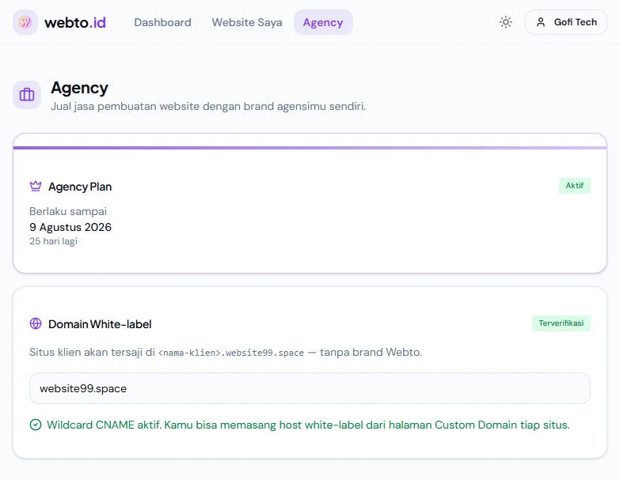Click the "Wildcard CNAME aktif" success message

(x=308, y=425)
